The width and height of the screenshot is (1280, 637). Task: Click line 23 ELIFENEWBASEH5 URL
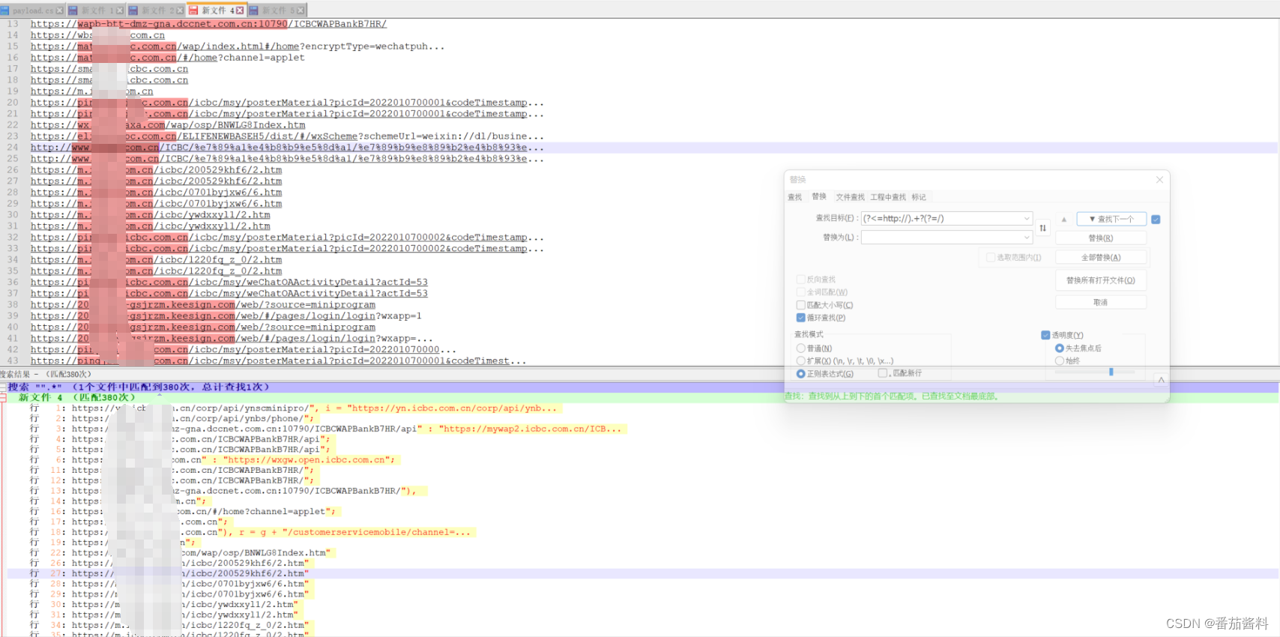(287, 136)
